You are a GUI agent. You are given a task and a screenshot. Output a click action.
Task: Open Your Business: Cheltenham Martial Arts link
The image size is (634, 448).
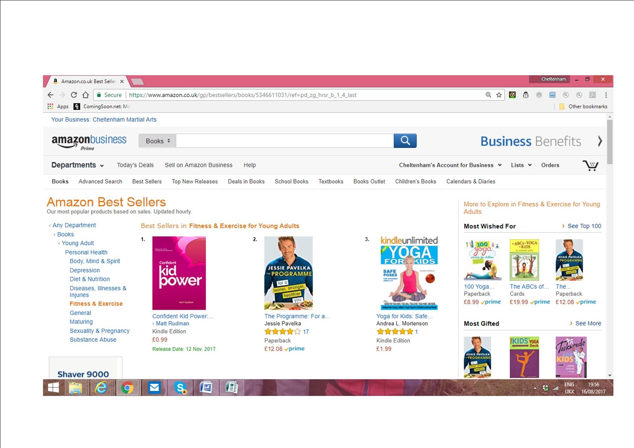pos(104,120)
